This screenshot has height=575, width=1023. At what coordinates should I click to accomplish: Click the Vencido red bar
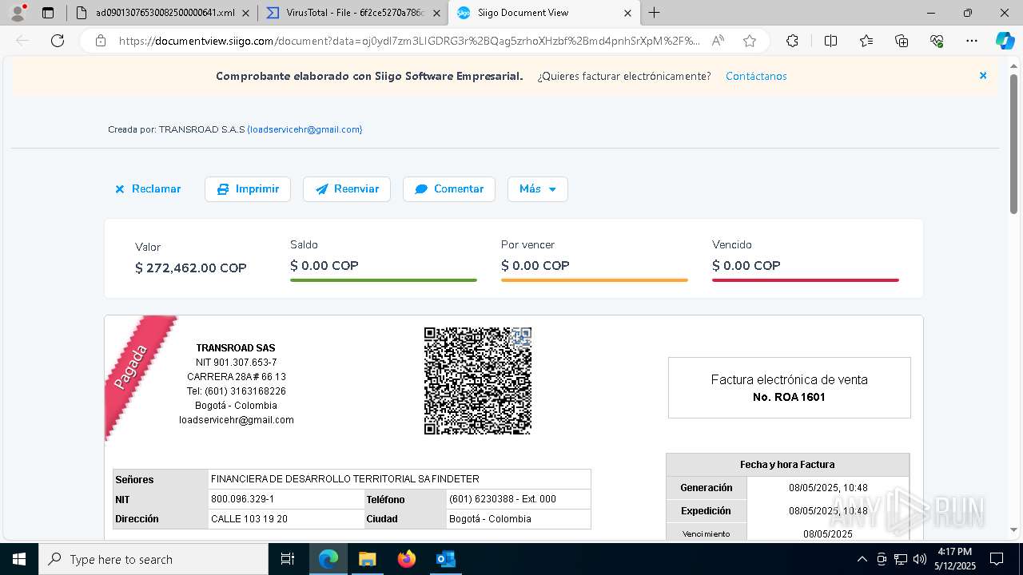click(x=806, y=280)
